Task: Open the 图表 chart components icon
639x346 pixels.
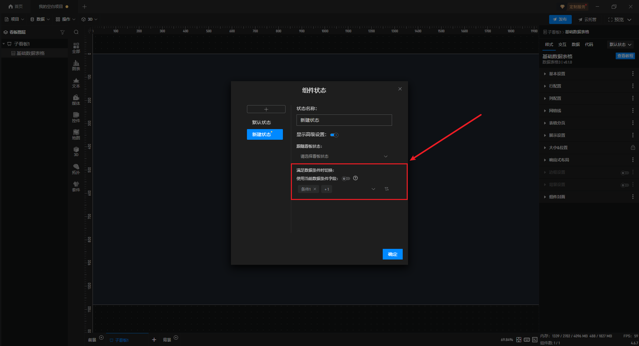Action: 76,65
